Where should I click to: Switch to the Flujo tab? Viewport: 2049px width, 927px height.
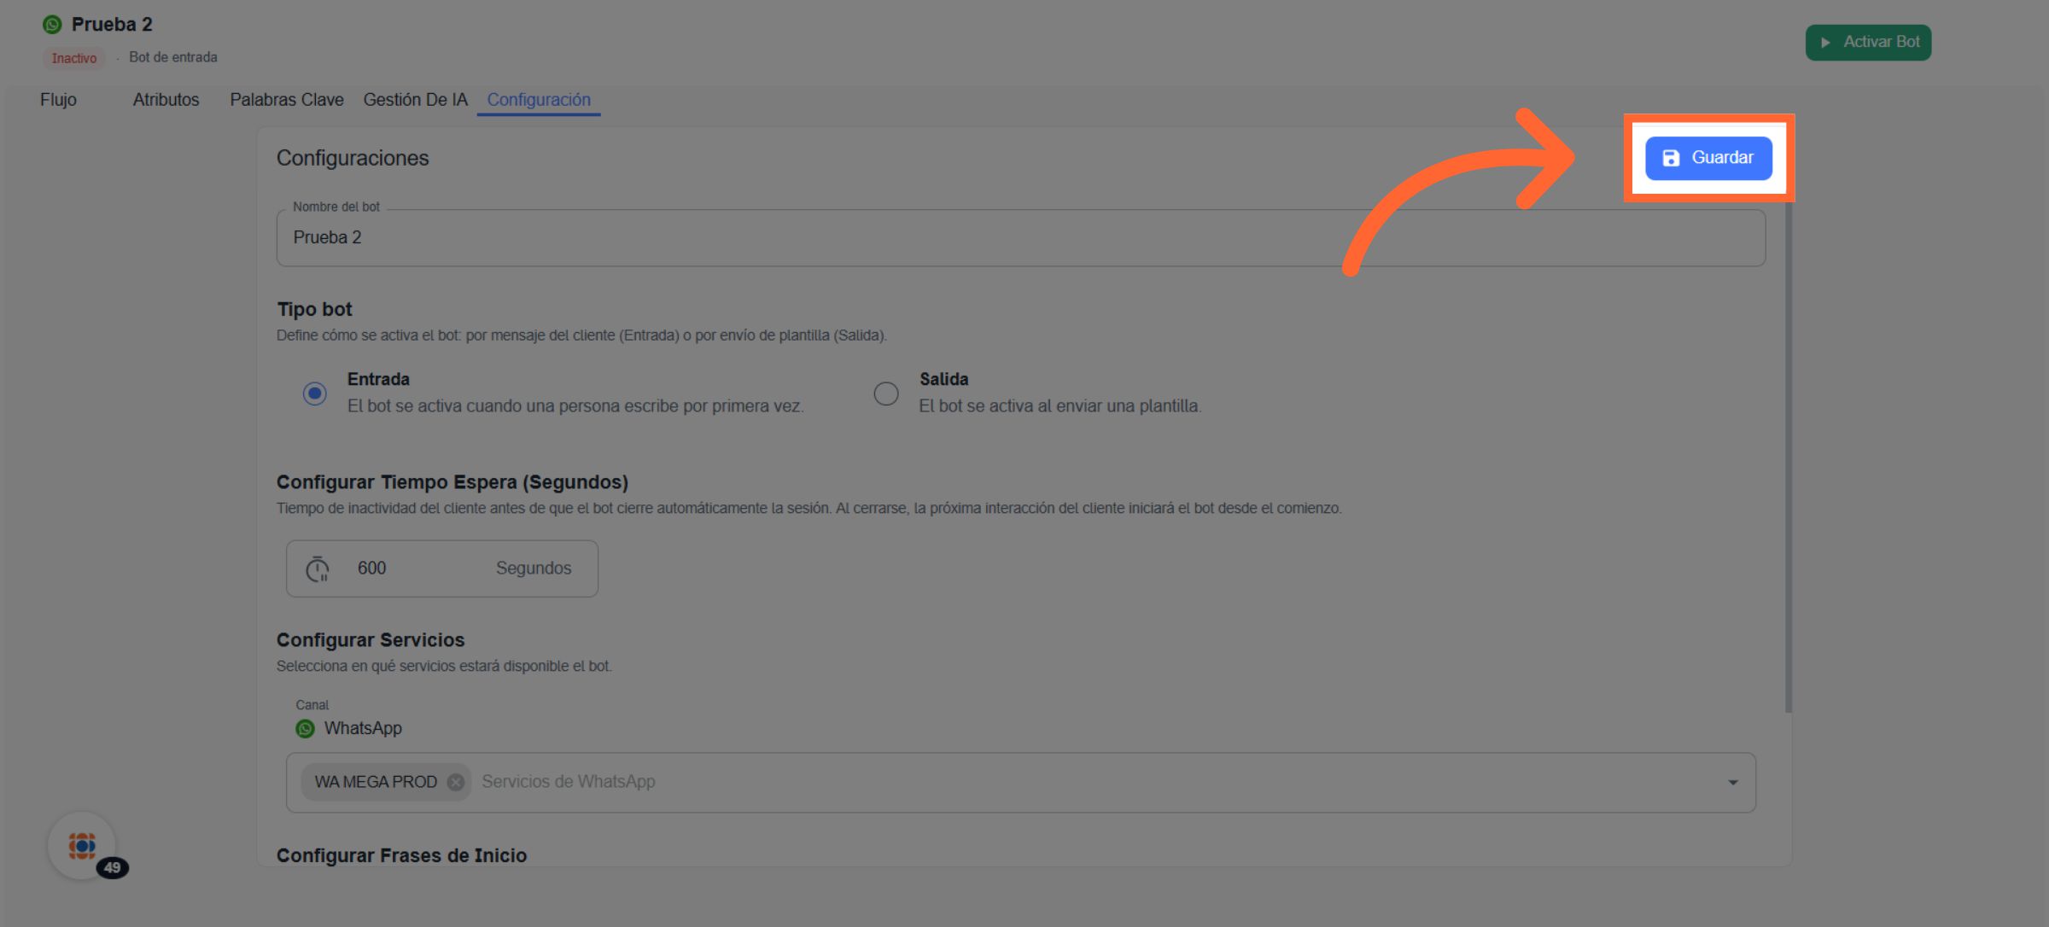click(58, 100)
